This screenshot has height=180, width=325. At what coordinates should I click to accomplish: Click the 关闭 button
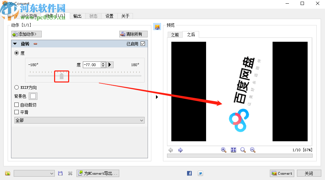(309, 173)
